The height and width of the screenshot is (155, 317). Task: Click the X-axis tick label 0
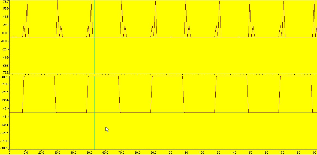click(x=10, y=153)
